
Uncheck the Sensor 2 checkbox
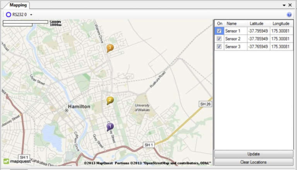(x=219, y=39)
